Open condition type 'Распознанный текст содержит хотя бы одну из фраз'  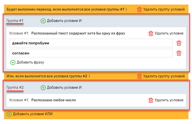[x=78, y=33]
